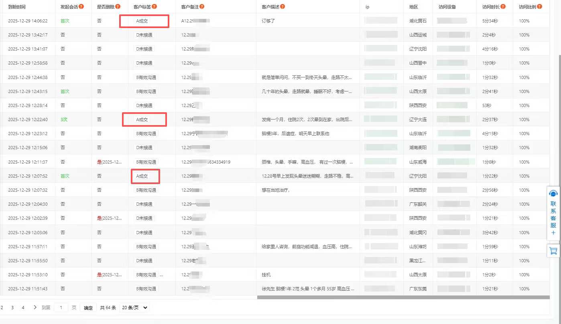The width and height of the screenshot is (561, 324).
Task: Click help icon beside 访问时长 header
Action: click(503, 6)
